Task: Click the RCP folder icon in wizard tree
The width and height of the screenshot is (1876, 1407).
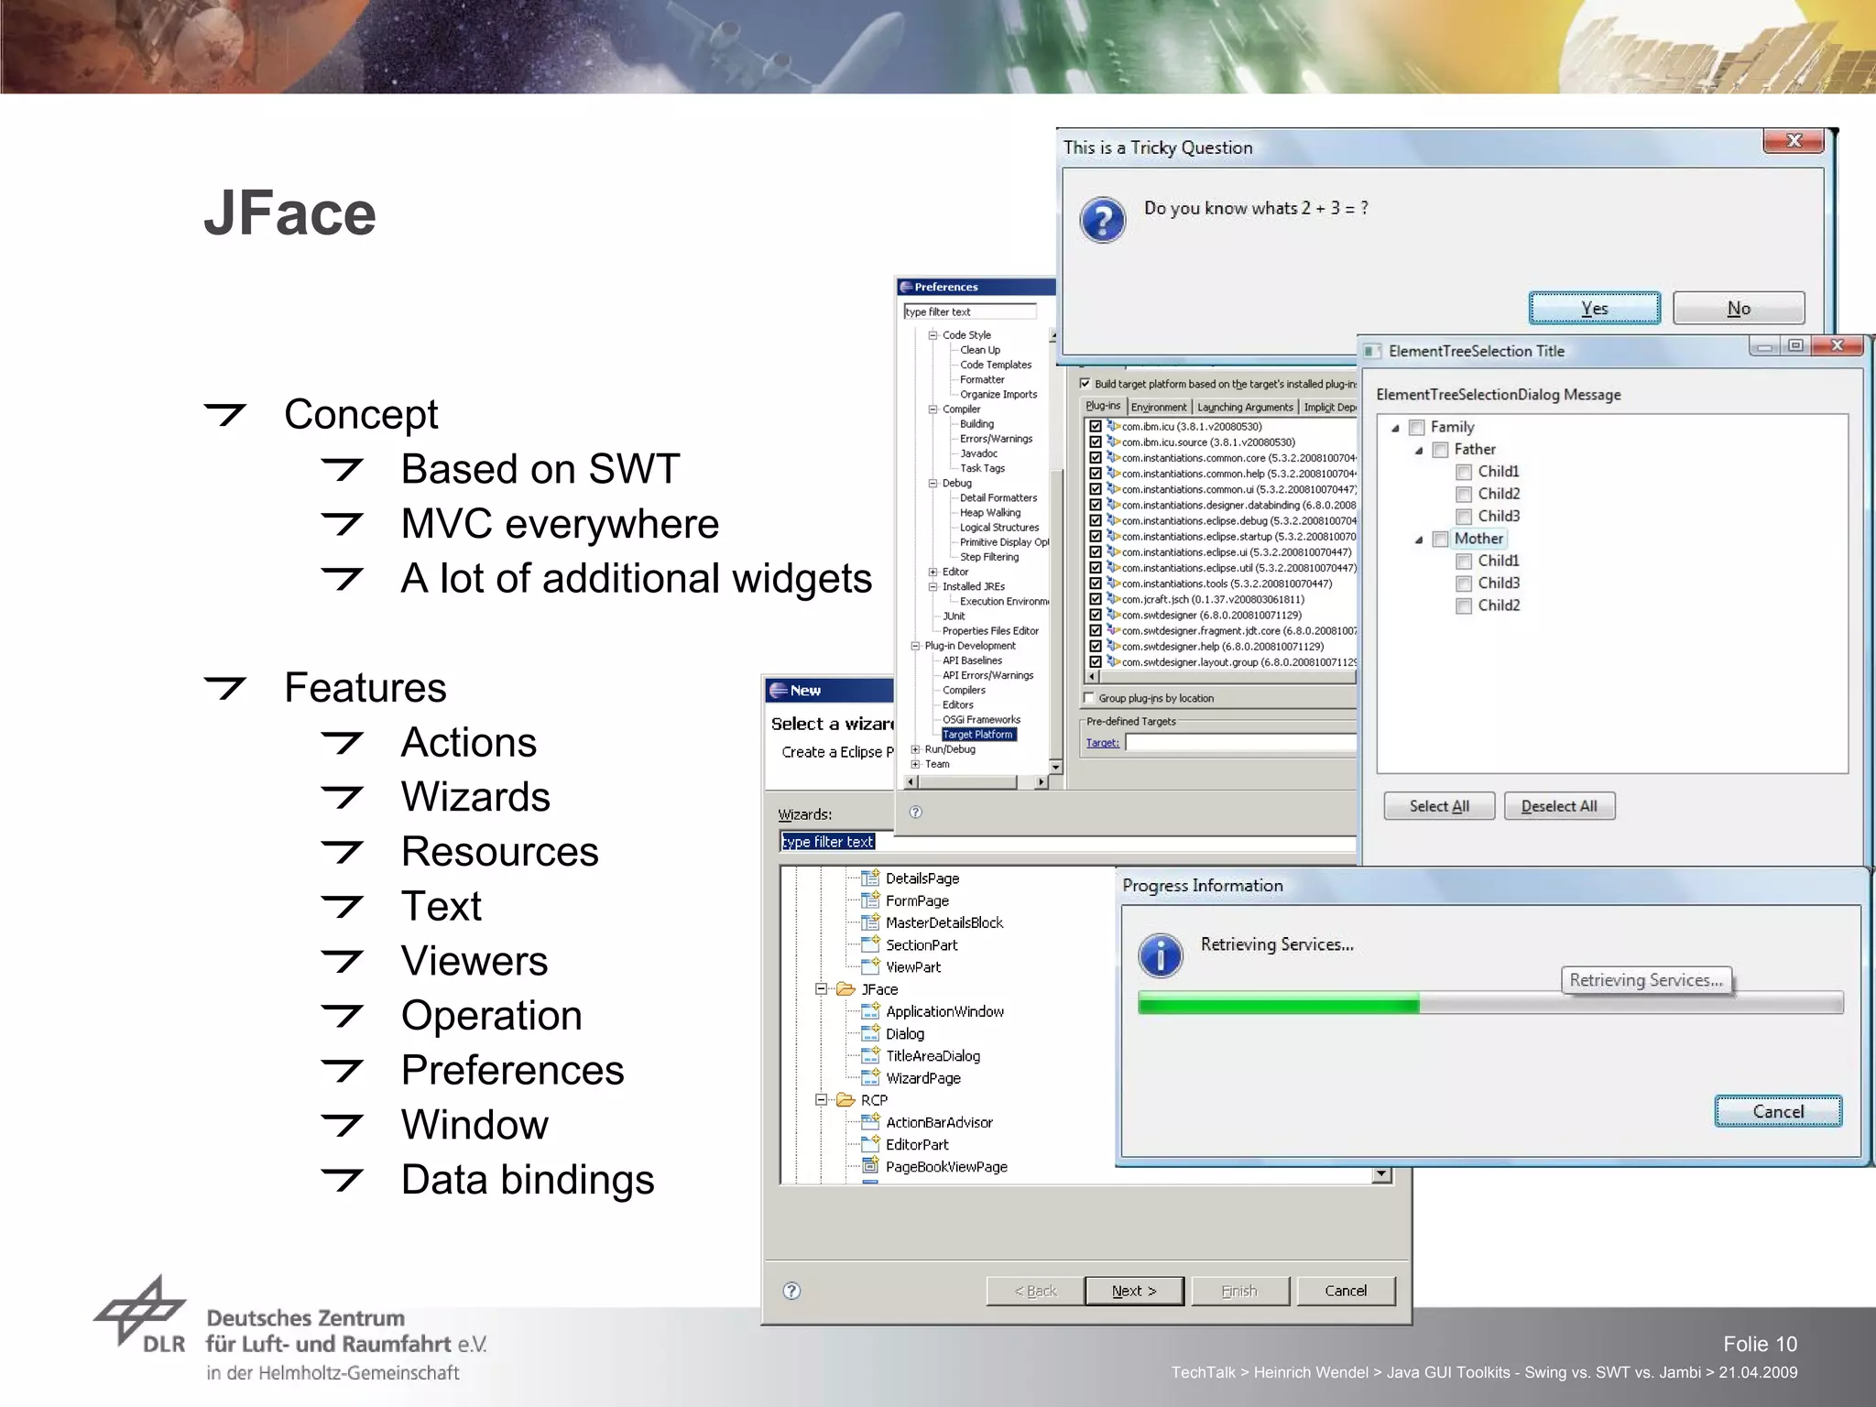Action: coord(845,1100)
